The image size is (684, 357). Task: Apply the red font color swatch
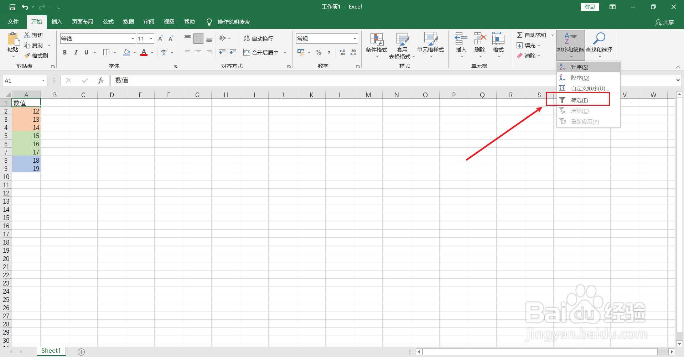(x=144, y=52)
